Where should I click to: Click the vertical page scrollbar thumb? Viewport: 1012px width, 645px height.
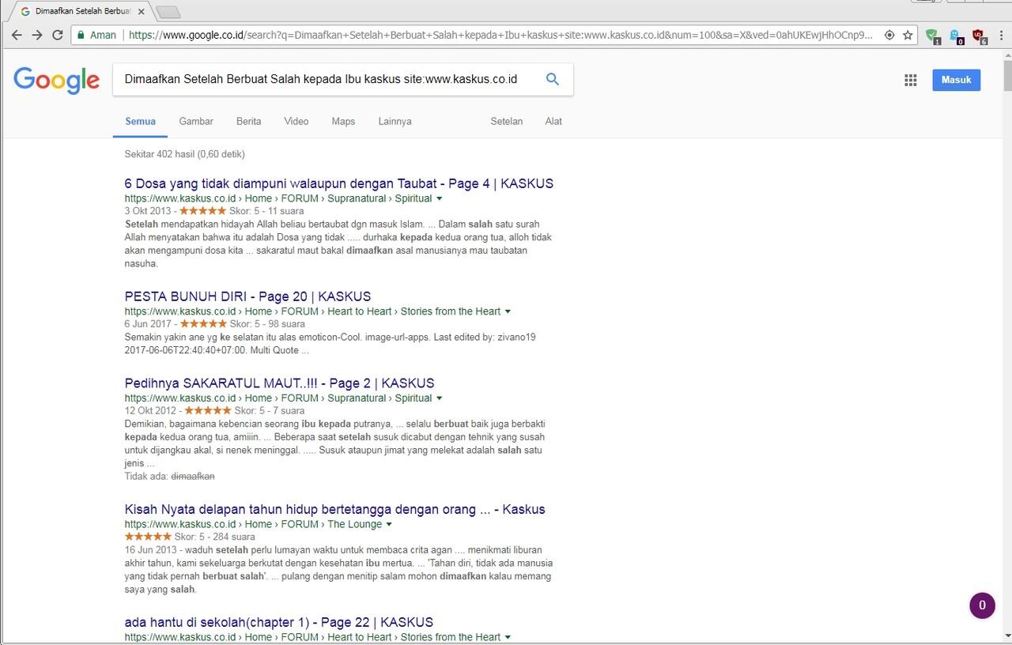click(1006, 76)
